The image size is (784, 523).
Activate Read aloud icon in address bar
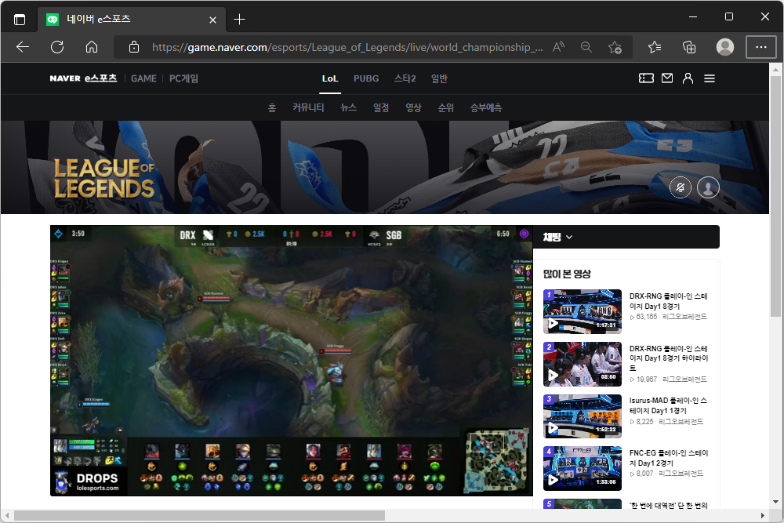click(558, 47)
